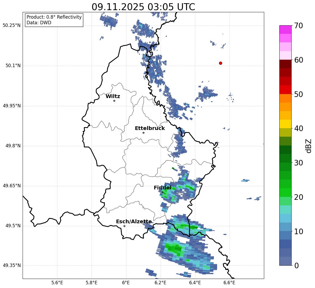Click the cross marker below Wiltz
This screenshot has width=315, height=288.
pos(114,101)
